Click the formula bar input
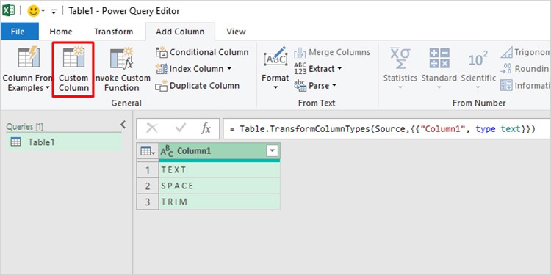The height and width of the screenshot is (275, 551). (386, 129)
